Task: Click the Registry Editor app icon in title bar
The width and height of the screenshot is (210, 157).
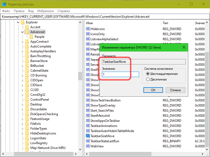Action: [x=5, y=4]
